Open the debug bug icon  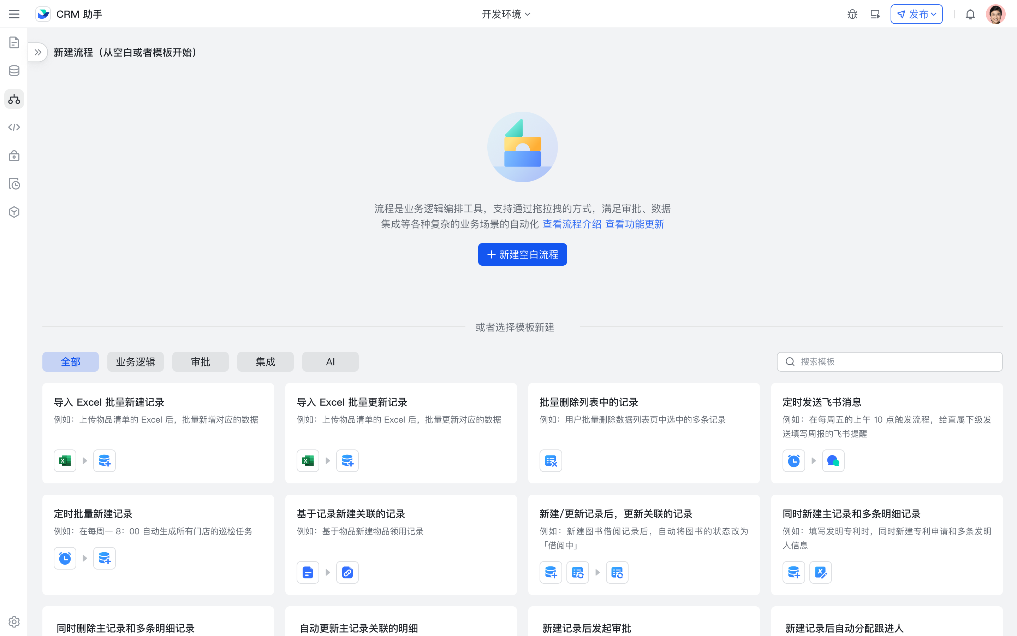point(852,14)
